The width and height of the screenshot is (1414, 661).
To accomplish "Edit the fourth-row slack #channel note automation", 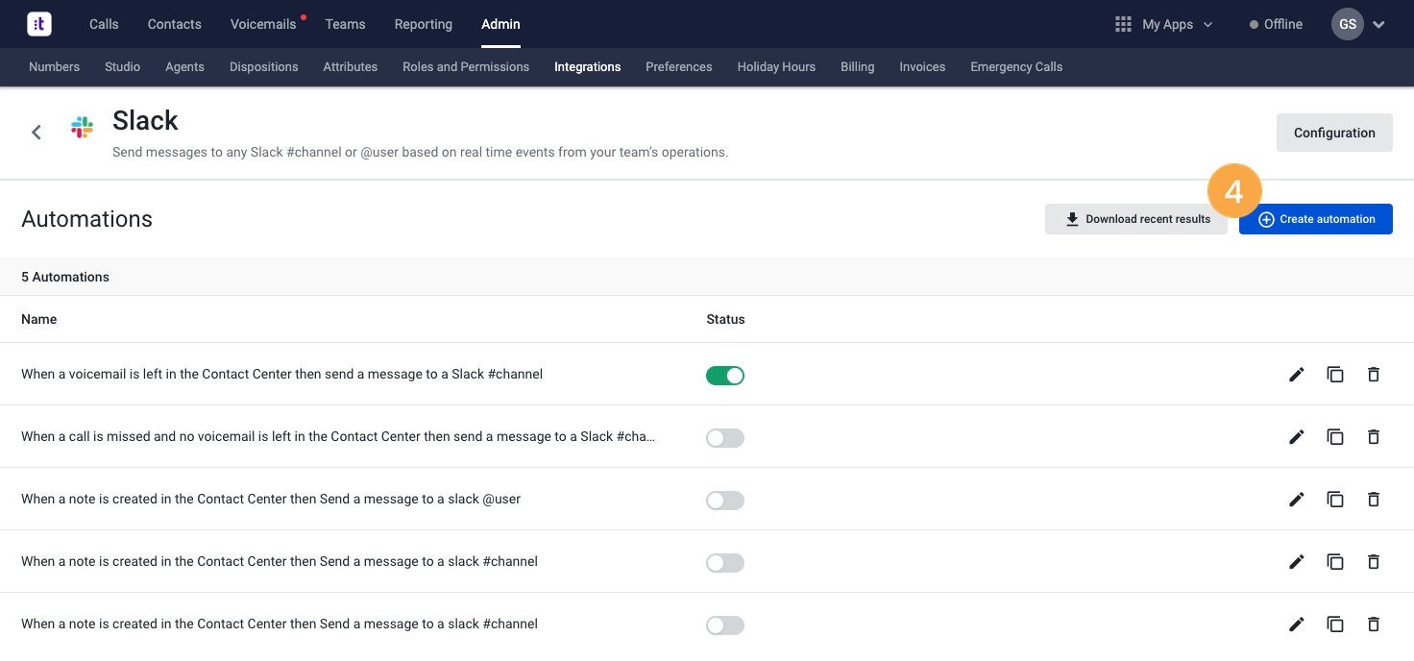I will click(x=1297, y=562).
